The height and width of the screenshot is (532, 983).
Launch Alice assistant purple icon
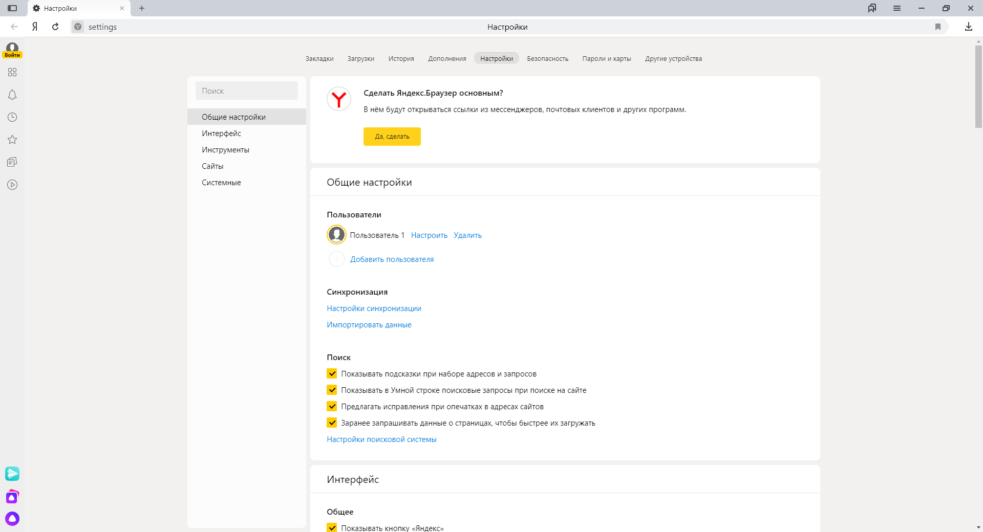[x=12, y=519]
